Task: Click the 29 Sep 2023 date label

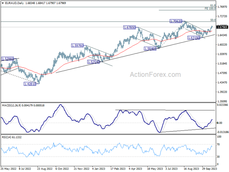Action: (210, 169)
